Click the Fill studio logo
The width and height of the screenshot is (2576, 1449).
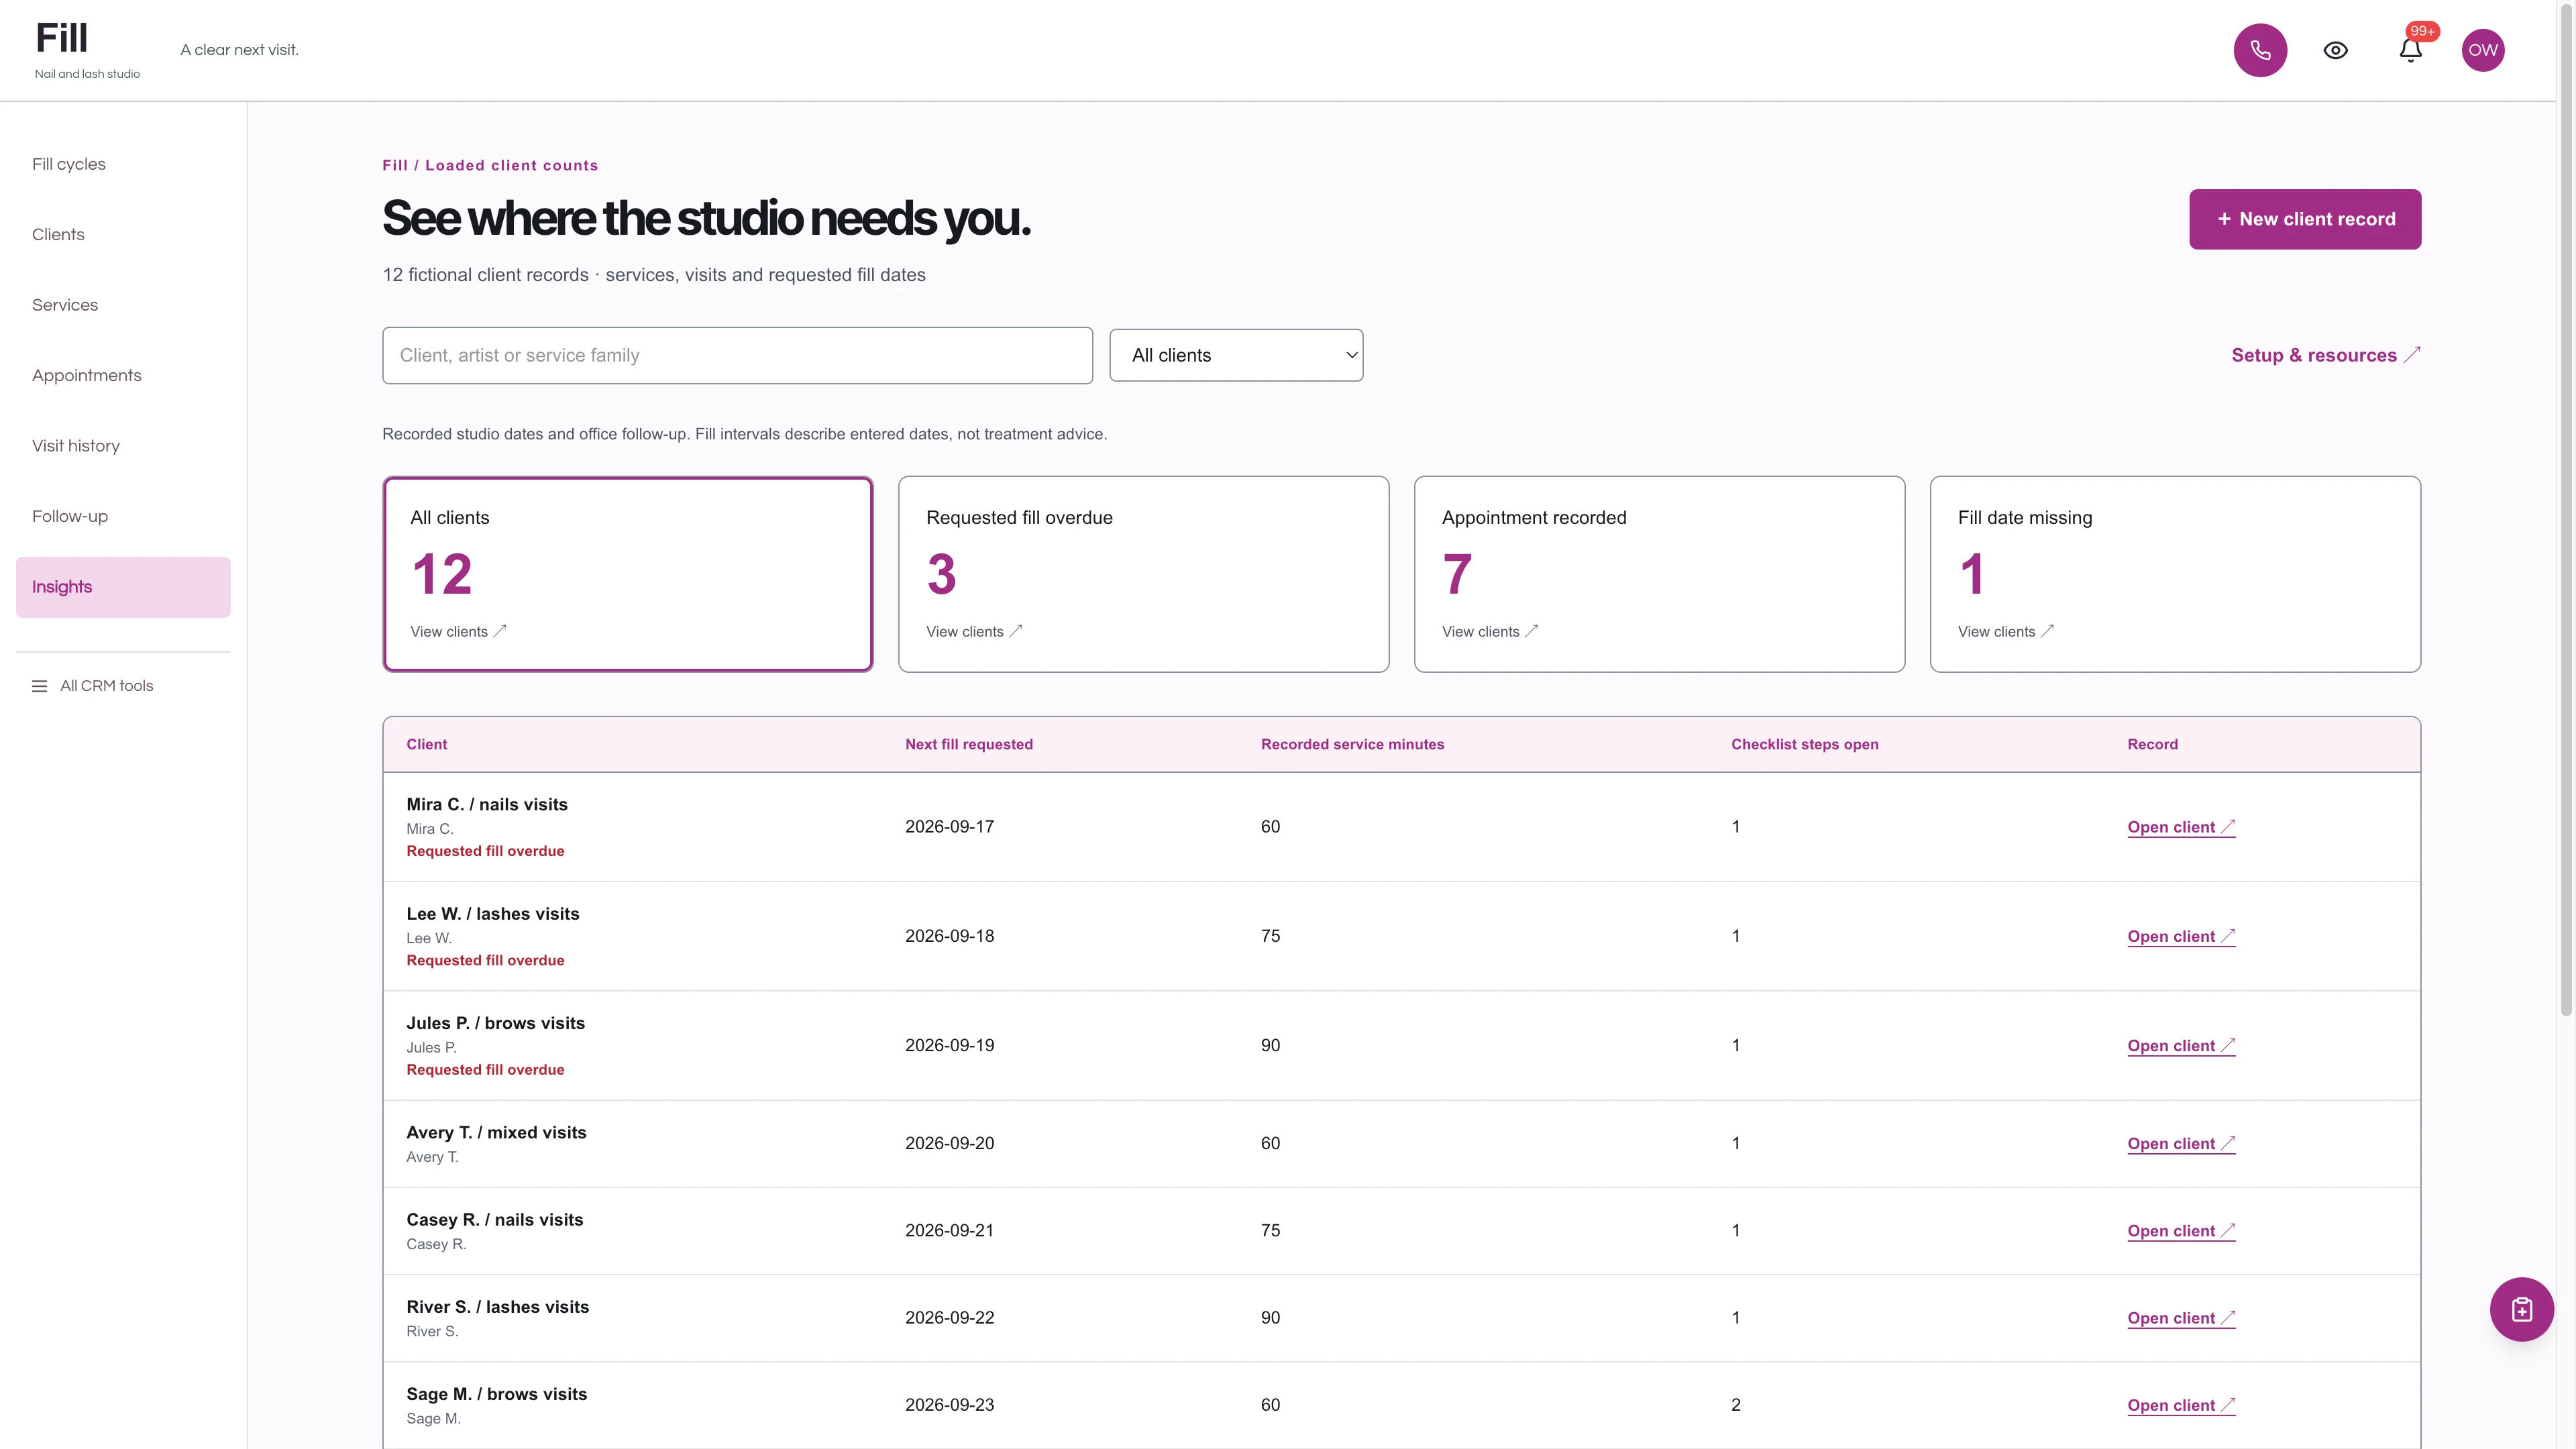(x=87, y=49)
